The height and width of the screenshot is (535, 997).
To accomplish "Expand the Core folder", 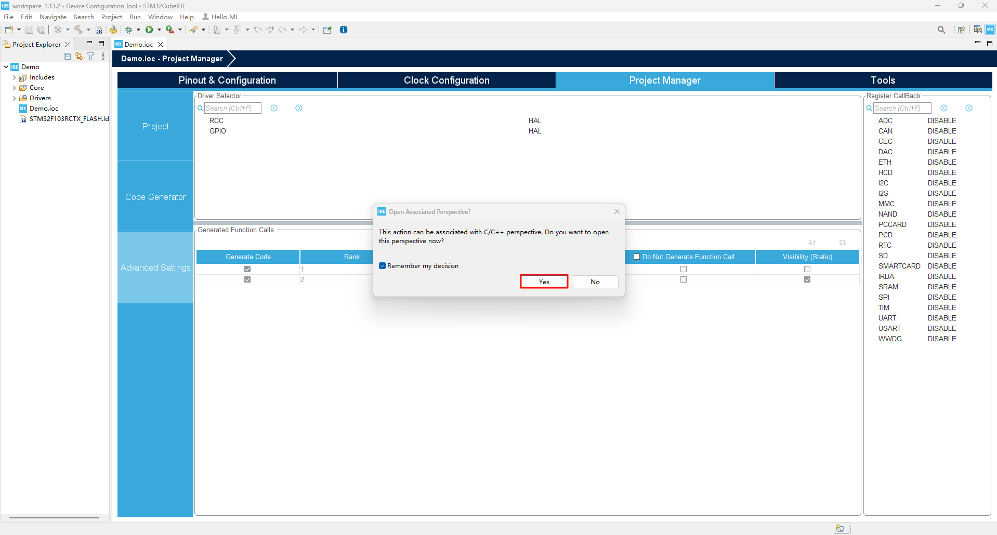I will [x=14, y=88].
